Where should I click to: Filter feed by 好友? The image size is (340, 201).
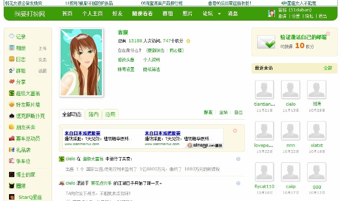pyautogui.click(x=208, y=112)
